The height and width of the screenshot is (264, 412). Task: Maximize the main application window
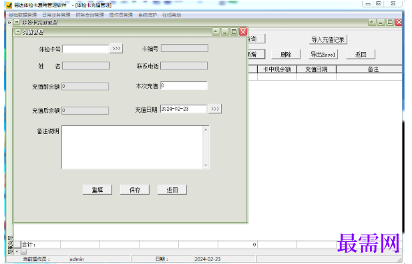click(x=379, y=4)
